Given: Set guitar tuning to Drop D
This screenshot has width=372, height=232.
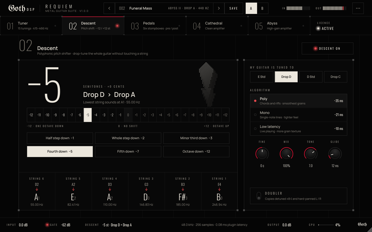Looking at the screenshot, I should coord(286,77).
